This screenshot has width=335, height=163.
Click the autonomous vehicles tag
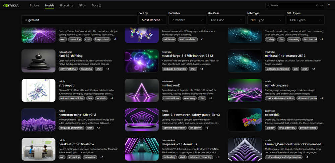(x=72, y=98)
